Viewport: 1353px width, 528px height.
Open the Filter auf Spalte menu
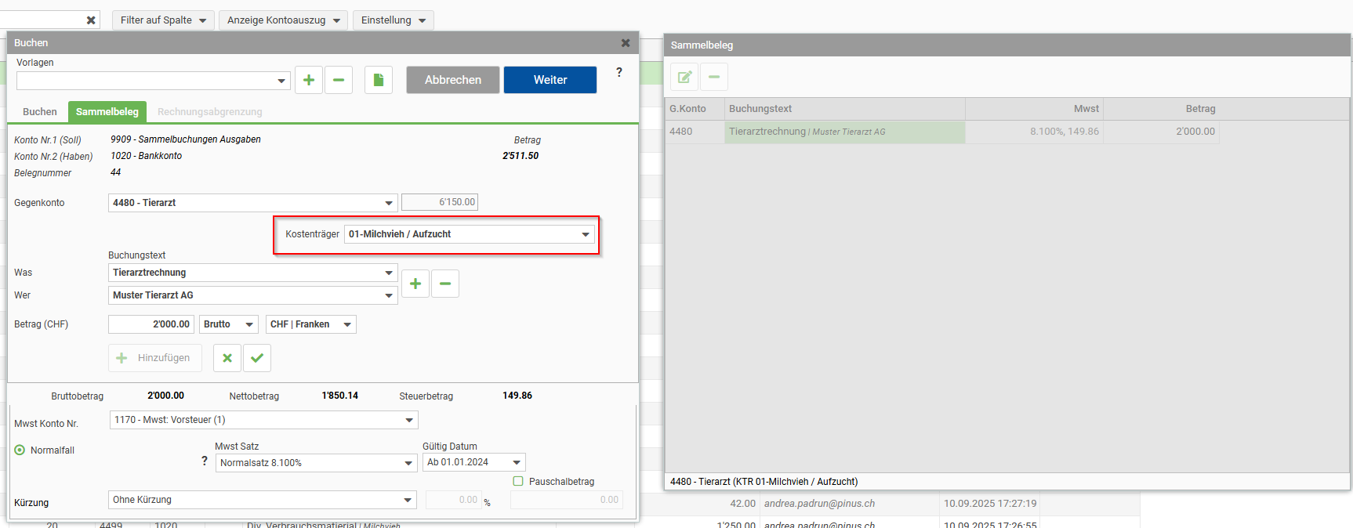click(163, 20)
